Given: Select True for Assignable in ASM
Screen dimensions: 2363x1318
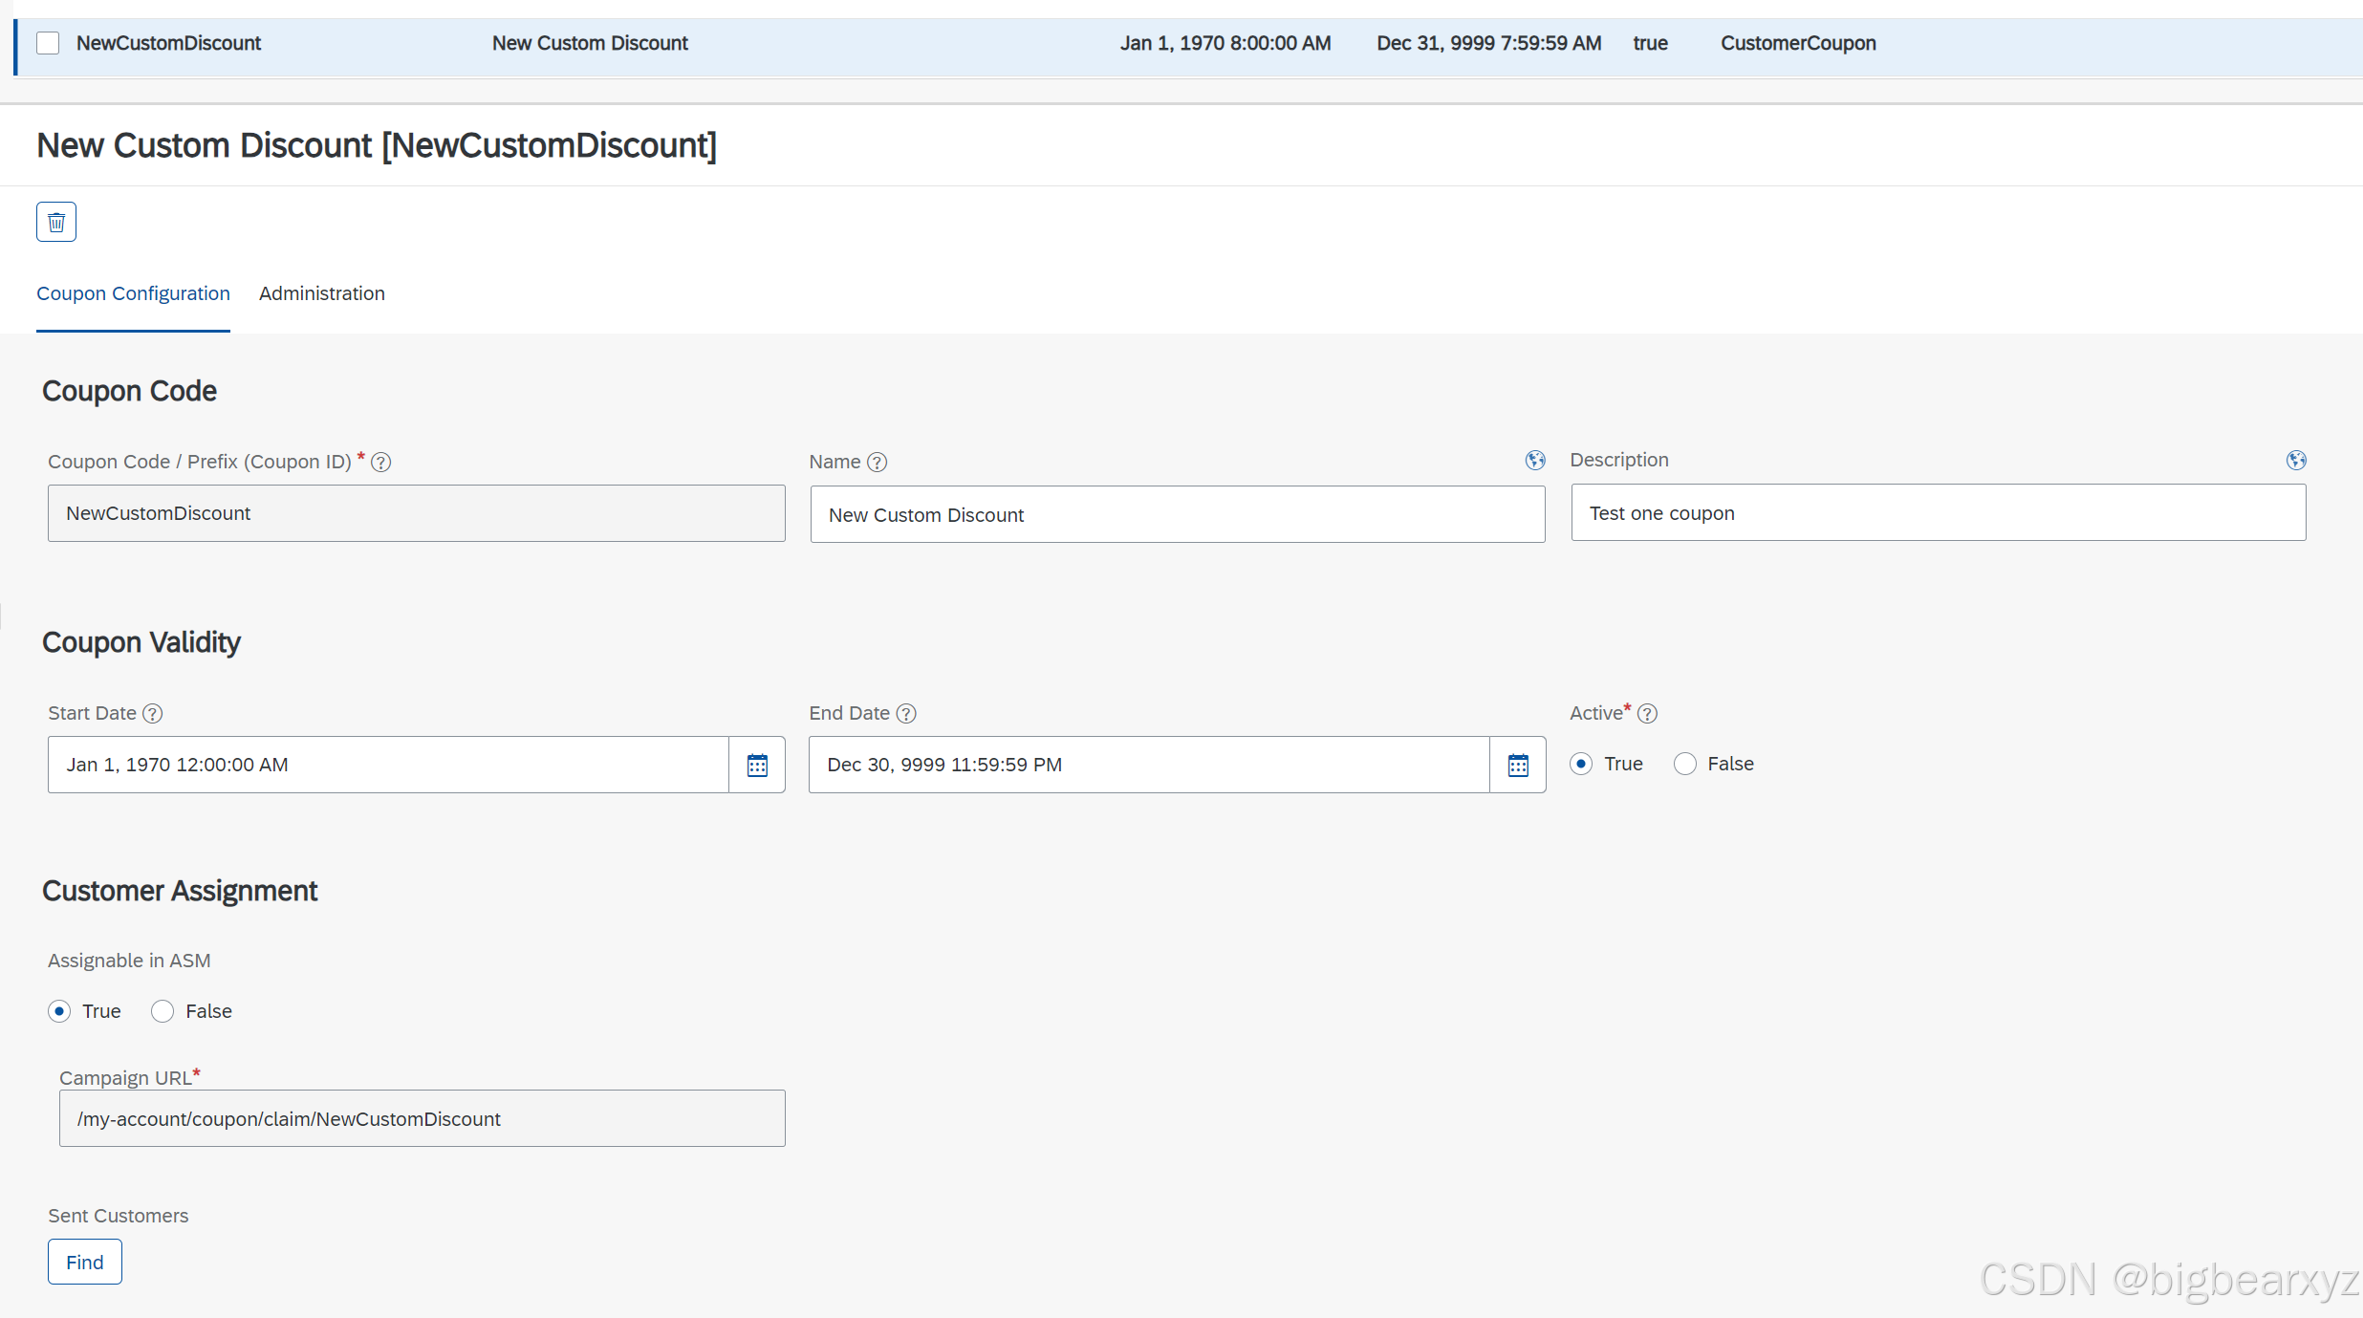Looking at the screenshot, I should (59, 1012).
